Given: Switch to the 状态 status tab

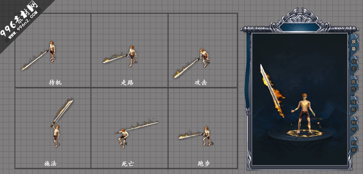Looking at the screenshot, I should [x=354, y=65].
